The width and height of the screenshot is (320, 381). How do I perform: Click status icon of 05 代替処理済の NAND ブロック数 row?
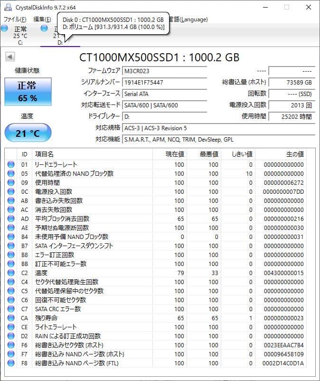coord(11,173)
